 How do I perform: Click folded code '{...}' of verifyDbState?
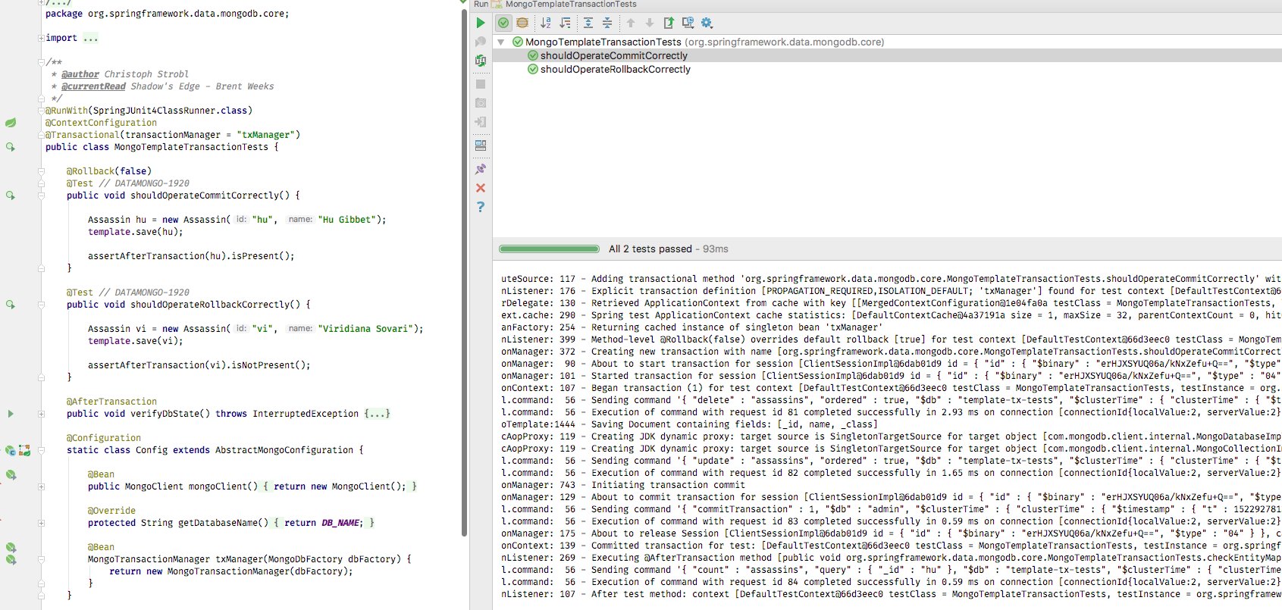[377, 414]
